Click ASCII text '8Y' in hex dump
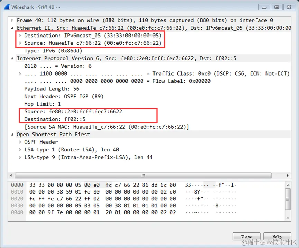Viewport: 299px width, 248px height. coord(197,192)
